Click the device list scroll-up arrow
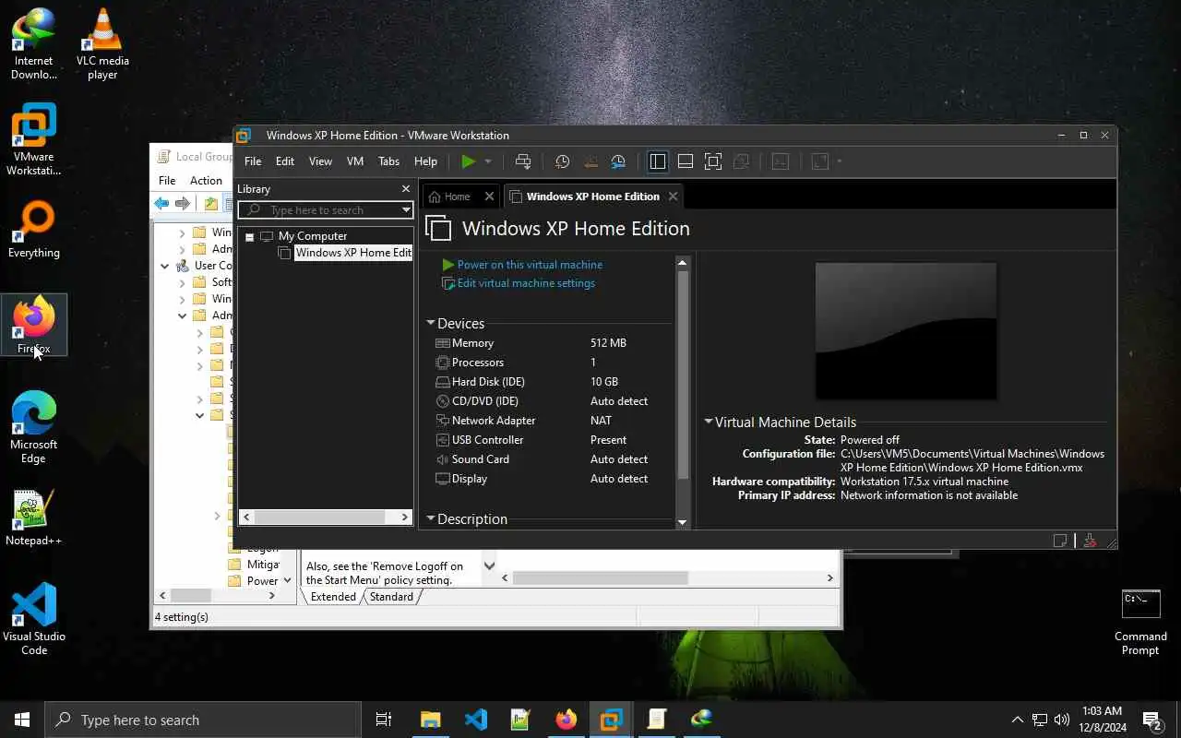The width and height of the screenshot is (1181, 738). tap(683, 263)
